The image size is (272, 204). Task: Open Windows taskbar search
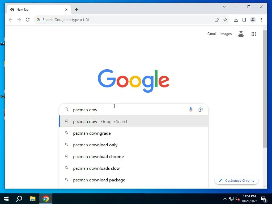click(x=19, y=199)
